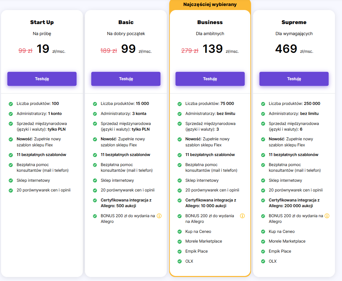Click checkmark beside Supreme Empik Place
Viewport: 342px width, 281px height.
[x=263, y=251]
